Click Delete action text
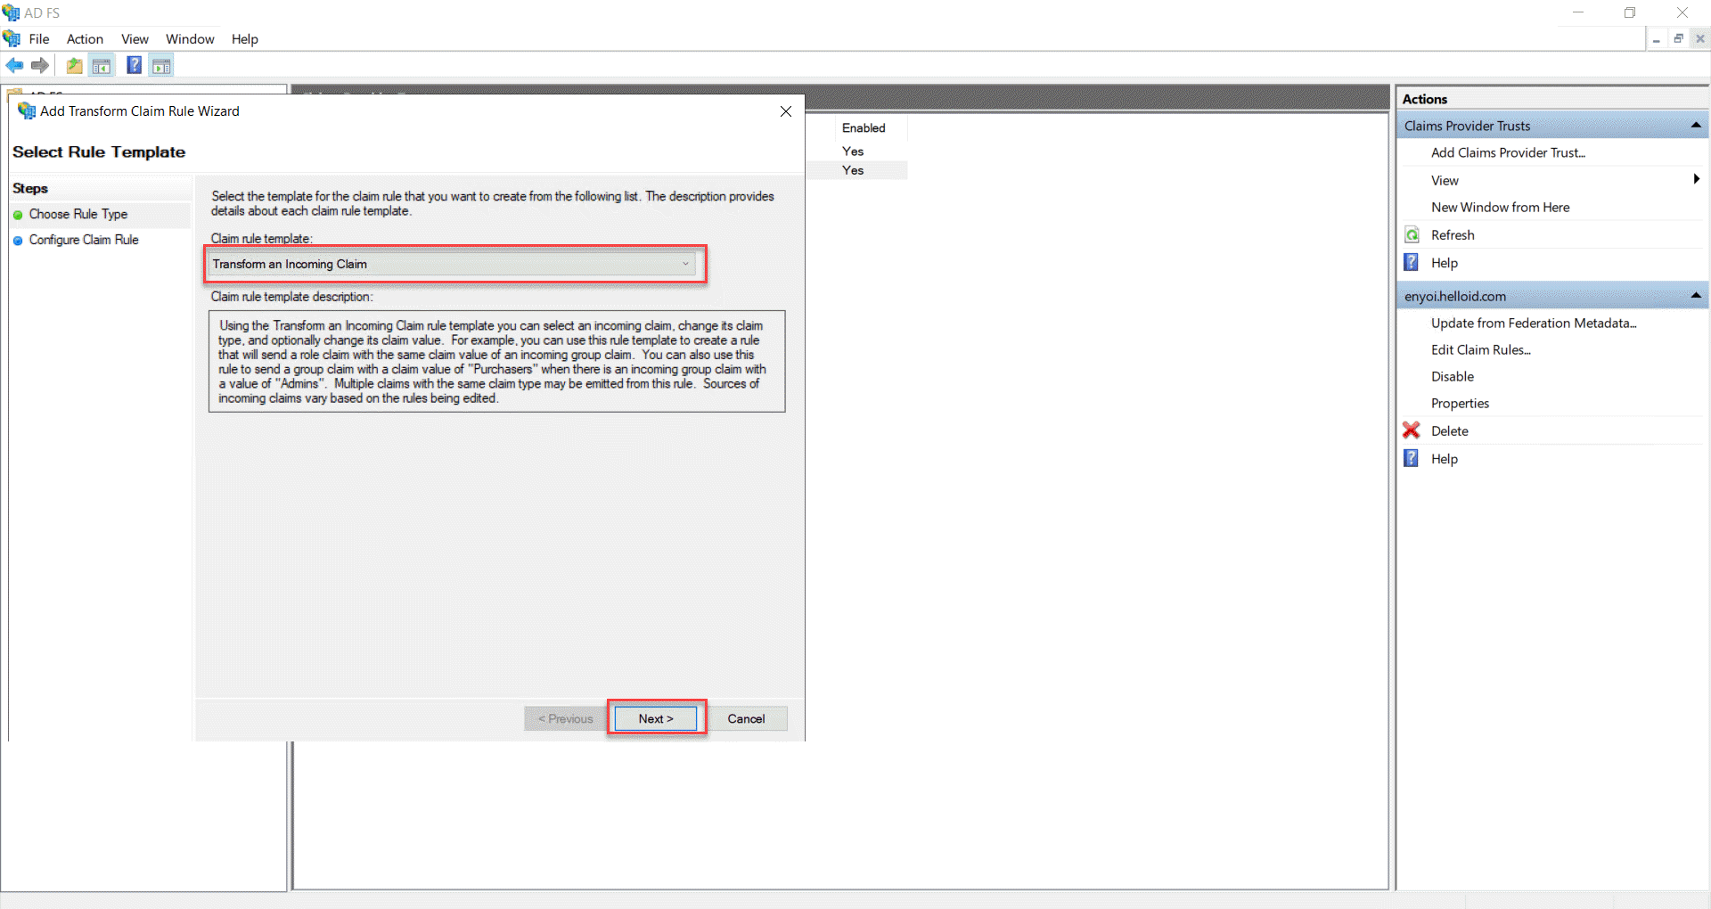The height and width of the screenshot is (909, 1711). (1449, 430)
